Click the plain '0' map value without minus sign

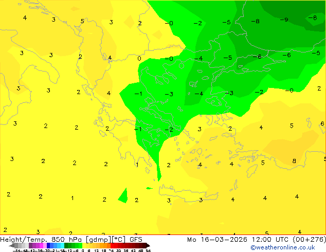click(139, 59)
